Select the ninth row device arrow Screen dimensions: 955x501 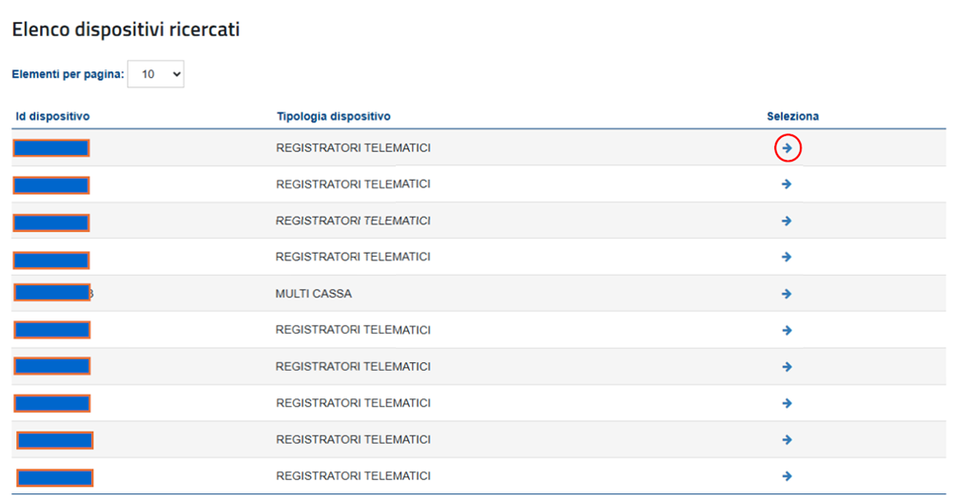tap(787, 439)
